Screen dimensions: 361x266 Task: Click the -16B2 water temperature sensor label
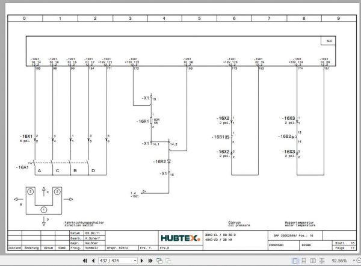tap(285, 137)
